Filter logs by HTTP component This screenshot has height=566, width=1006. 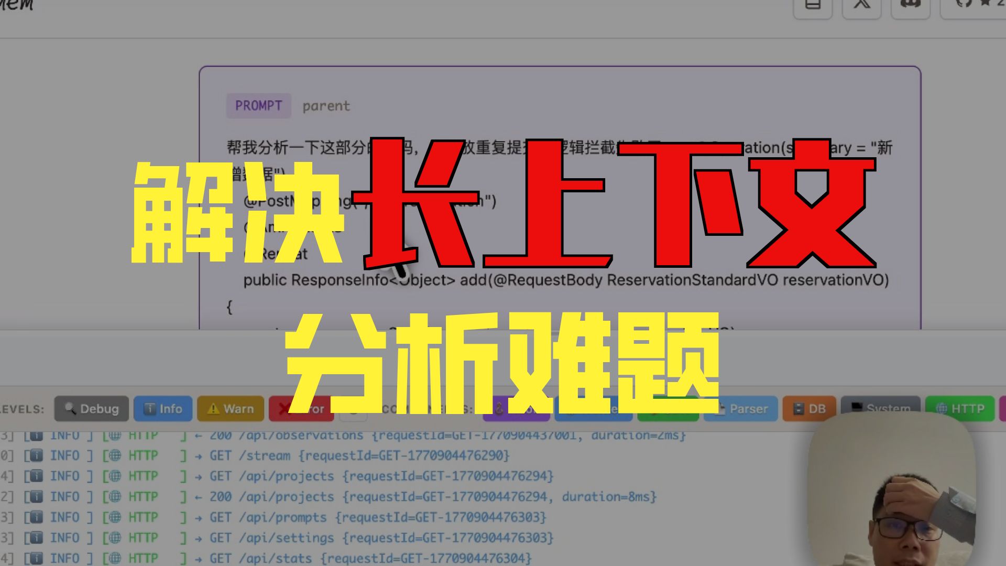(x=959, y=409)
